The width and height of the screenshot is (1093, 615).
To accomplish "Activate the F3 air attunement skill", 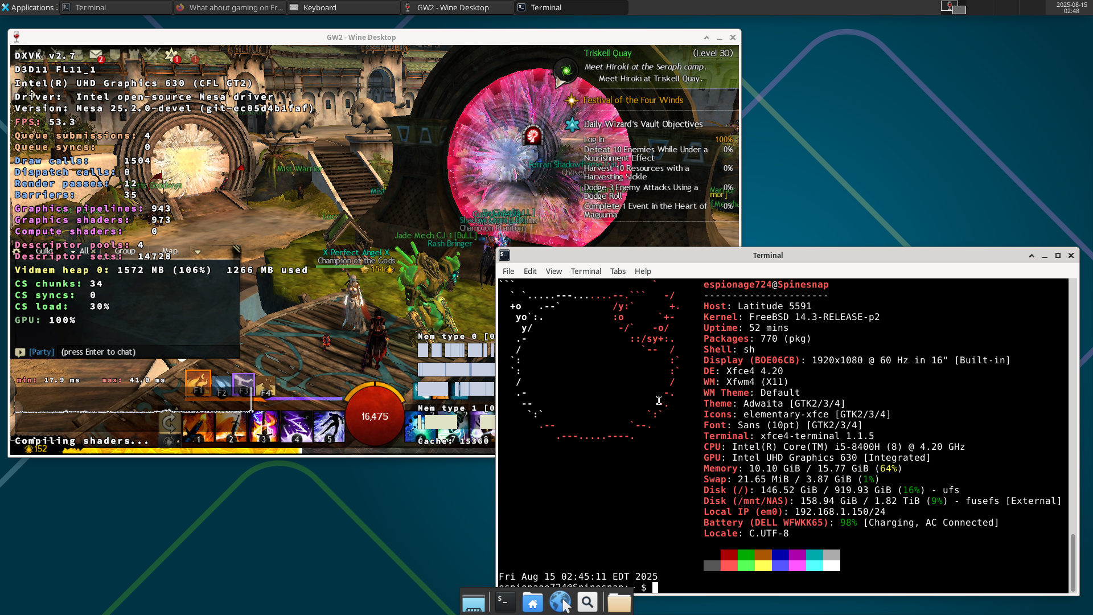I will pos(244,384).
